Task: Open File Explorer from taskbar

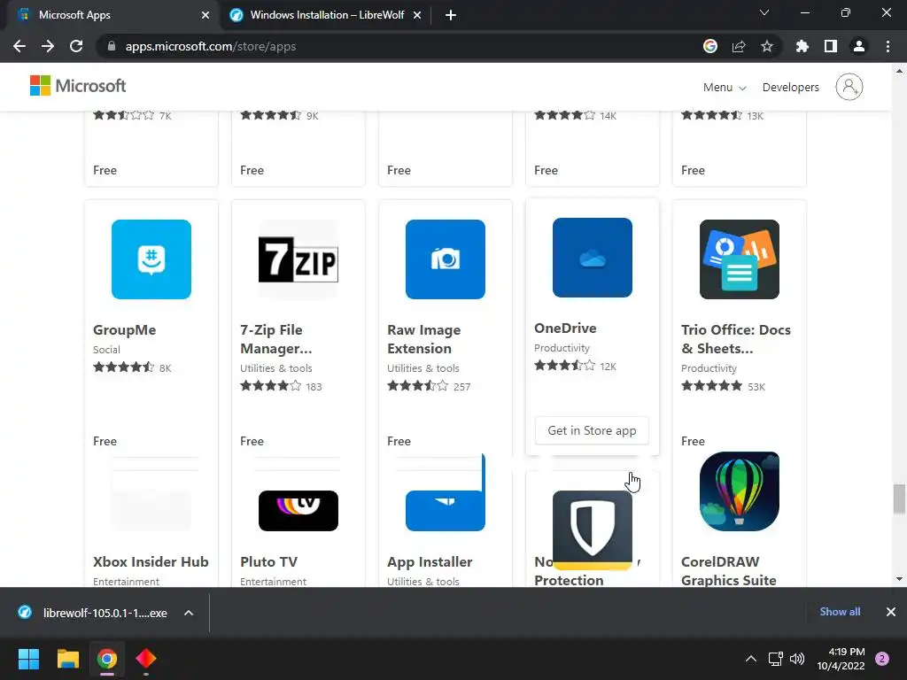Action: click(x=67, y=658)
